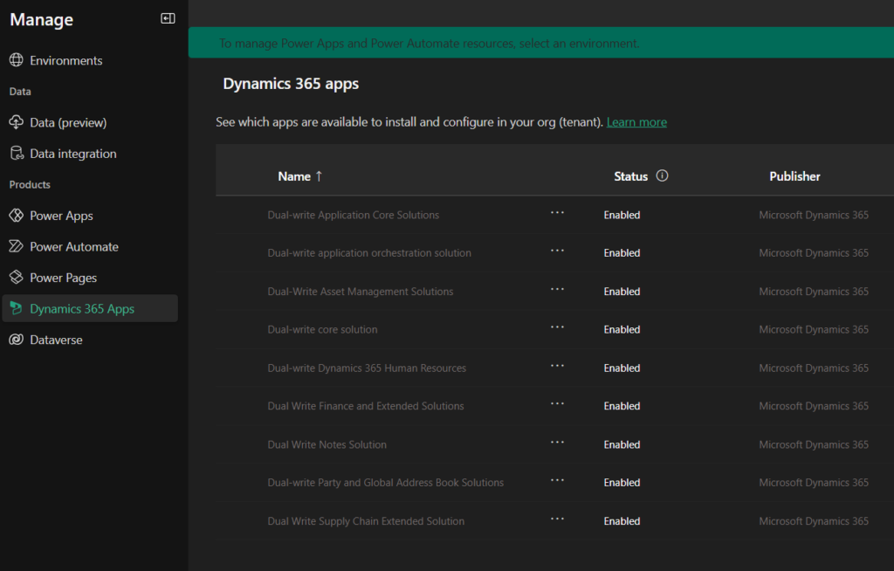Open more options for Dual-Write Asset Management Solutions
Viewport: 894px width, 571px height.
[557, 290]
